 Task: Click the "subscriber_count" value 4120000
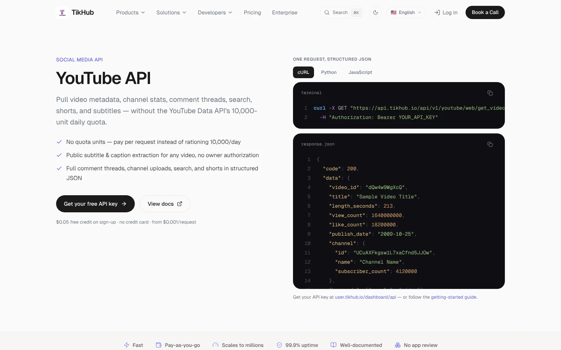pos(406,271)
